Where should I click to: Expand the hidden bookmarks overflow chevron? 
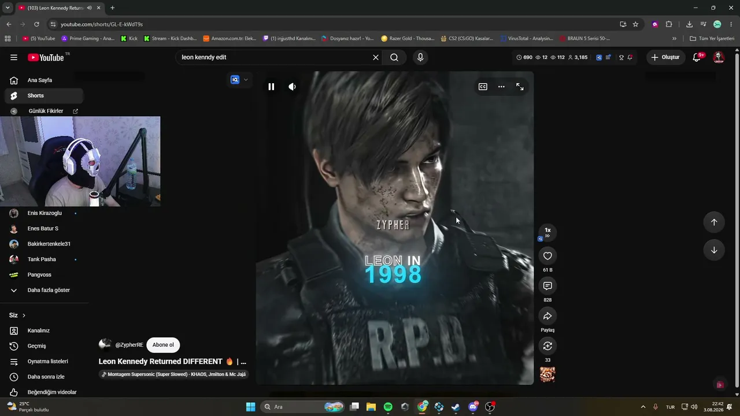coord(674,39)
